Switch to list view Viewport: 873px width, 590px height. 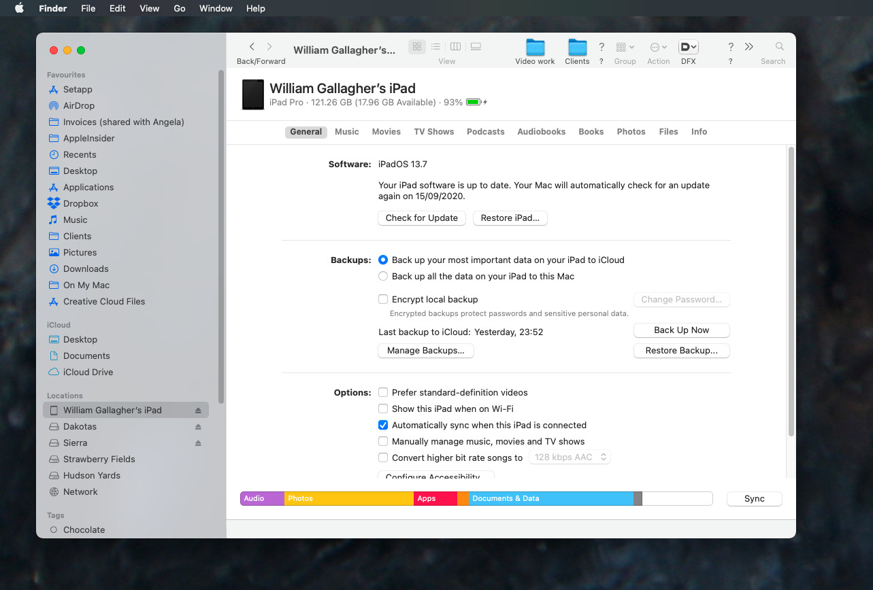[436, 47]
